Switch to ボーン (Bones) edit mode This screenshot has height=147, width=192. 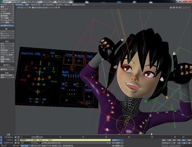click(x=36, y=146)
